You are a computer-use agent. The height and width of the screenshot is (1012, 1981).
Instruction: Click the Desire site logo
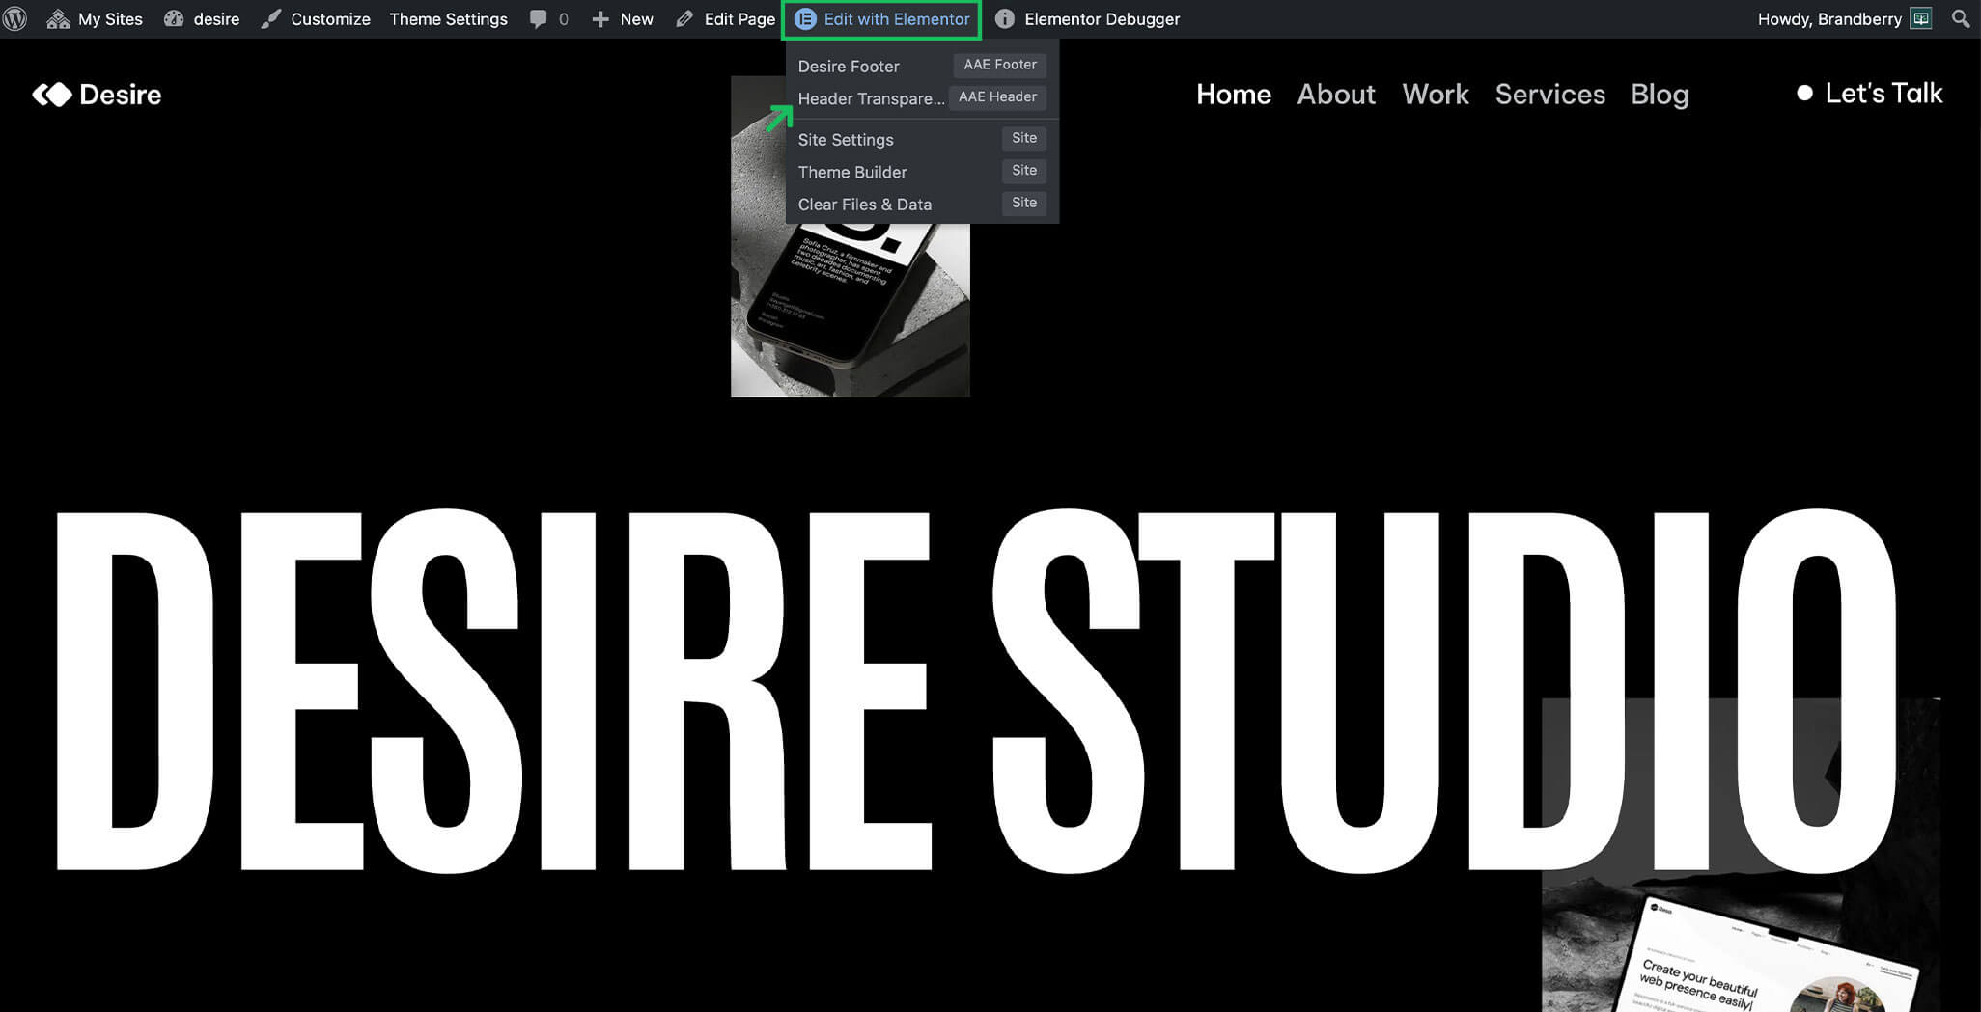coord(97,95)
